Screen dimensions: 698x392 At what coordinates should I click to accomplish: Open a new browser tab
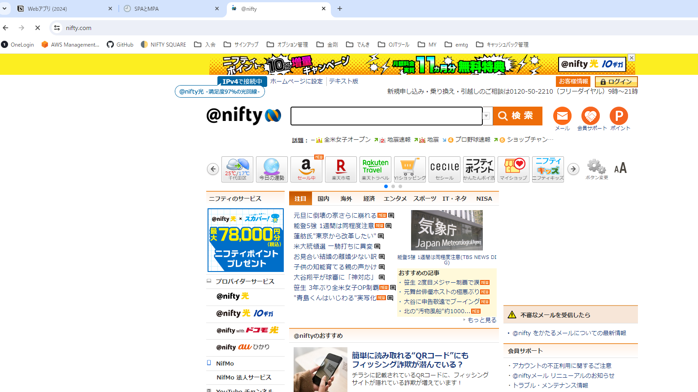click(x=340, y=9)
